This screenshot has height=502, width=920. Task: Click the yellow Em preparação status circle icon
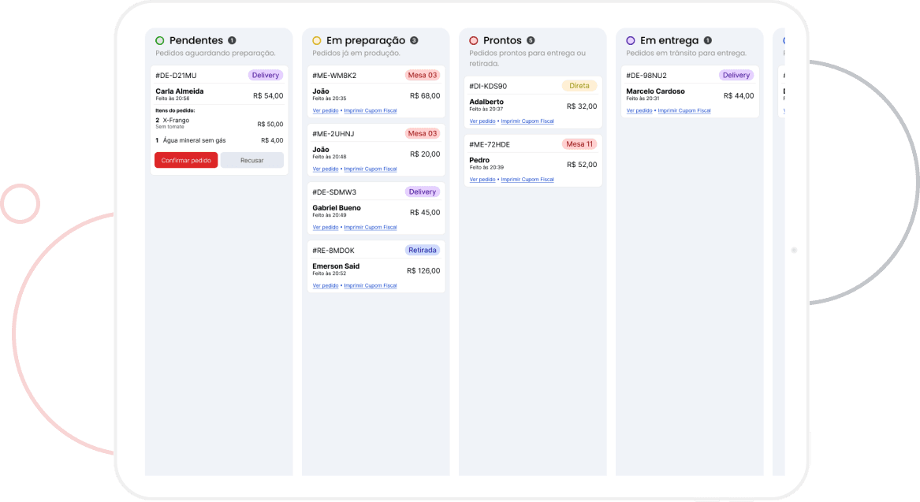click(x=317, y=40)
